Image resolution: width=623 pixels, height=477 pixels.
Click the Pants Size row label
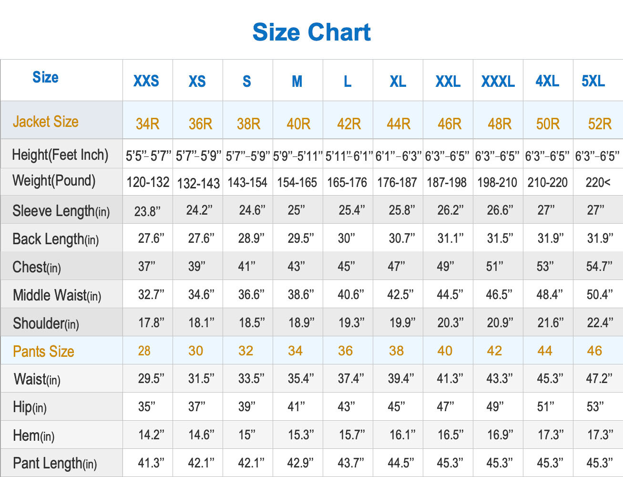click(43, 352)
